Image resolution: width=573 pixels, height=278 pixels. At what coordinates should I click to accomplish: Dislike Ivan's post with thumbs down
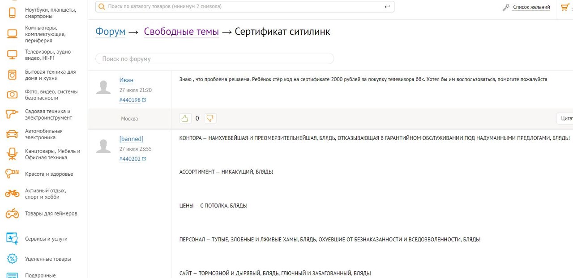click(x=210, y=118)
